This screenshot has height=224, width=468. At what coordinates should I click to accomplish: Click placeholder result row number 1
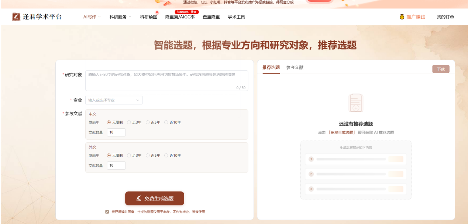pos(356,159)
